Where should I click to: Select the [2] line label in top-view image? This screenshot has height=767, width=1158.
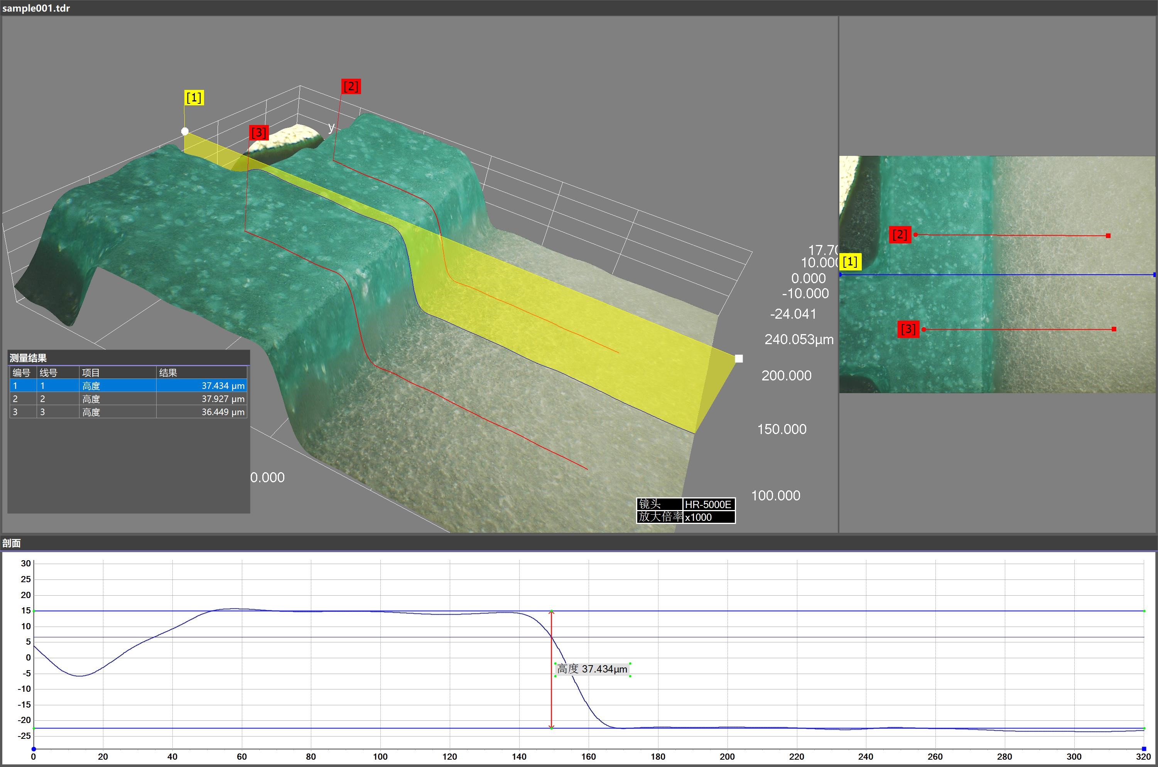900,235
